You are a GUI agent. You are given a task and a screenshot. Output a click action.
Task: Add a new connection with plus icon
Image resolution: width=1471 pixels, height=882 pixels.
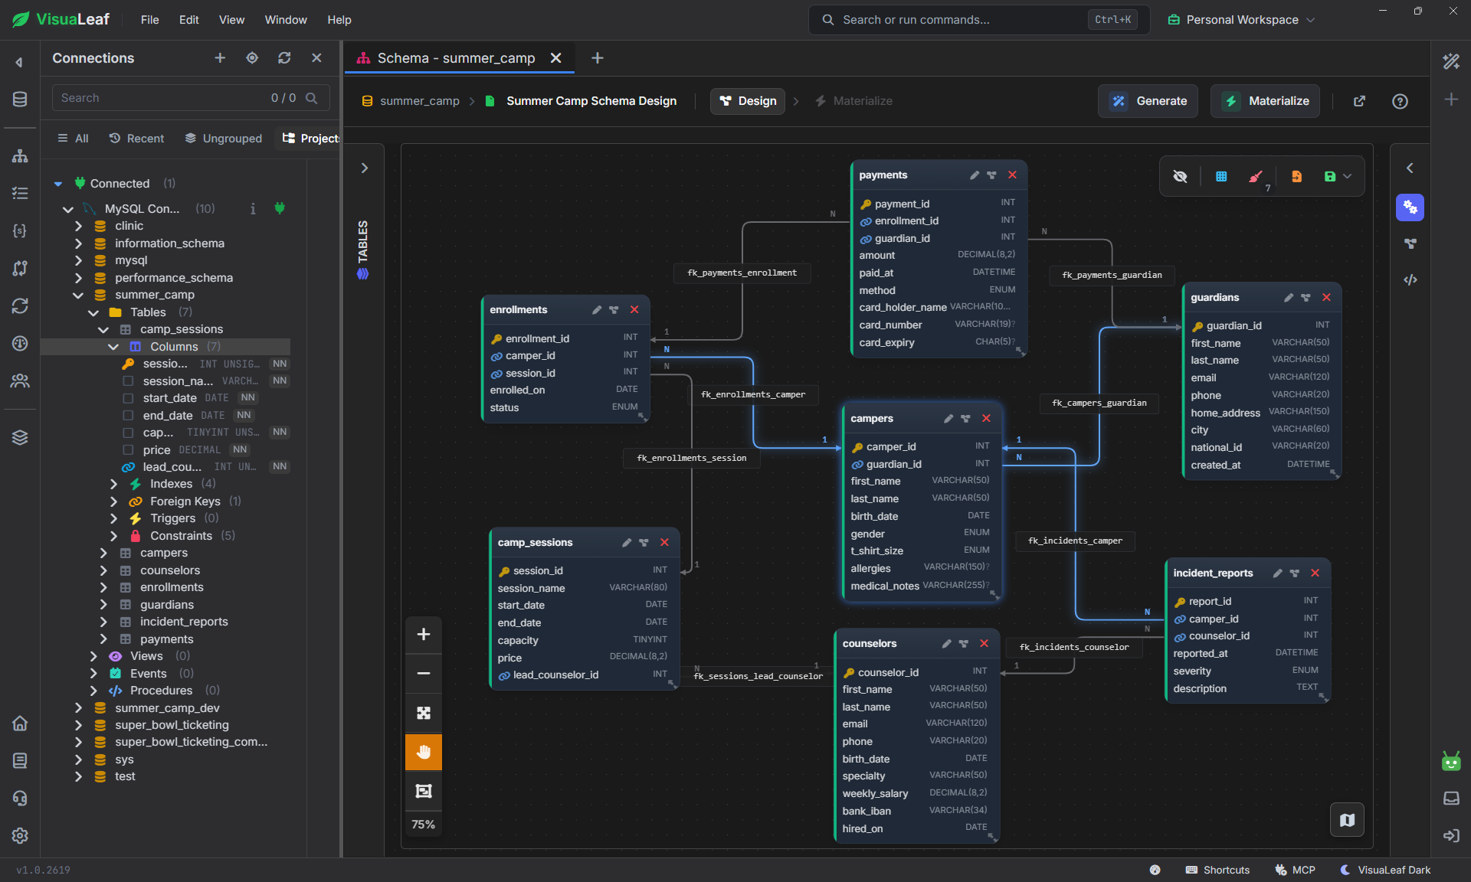[220, 58]
